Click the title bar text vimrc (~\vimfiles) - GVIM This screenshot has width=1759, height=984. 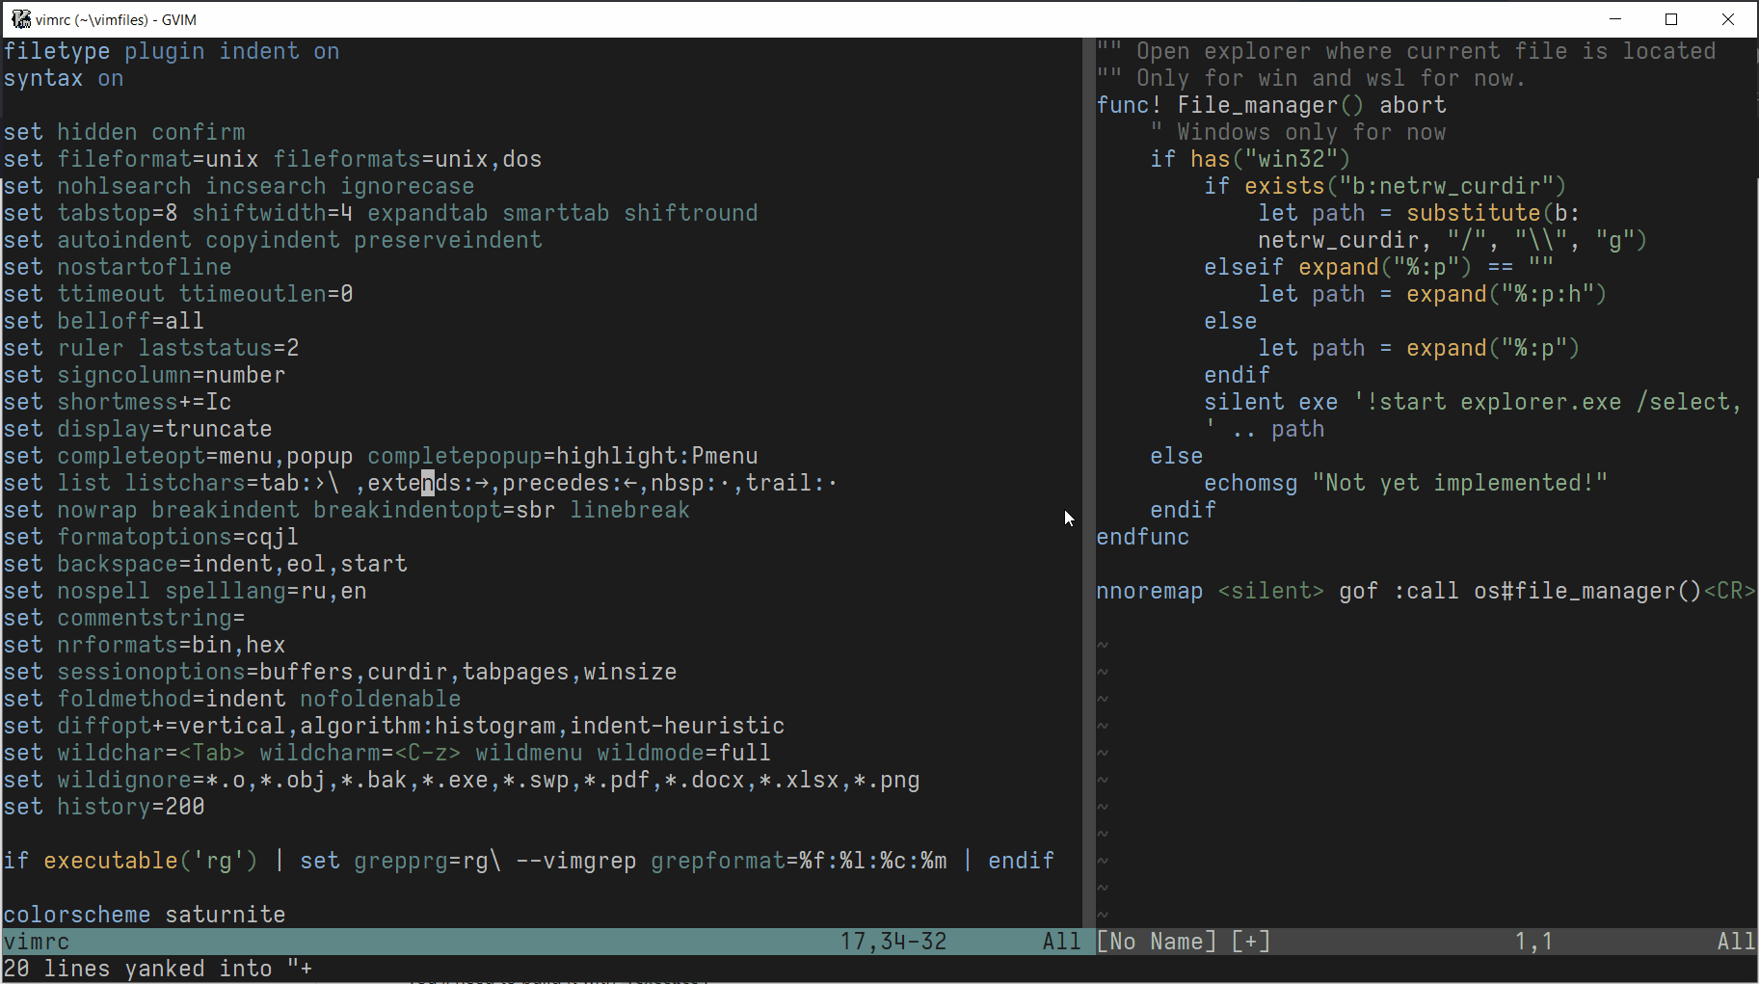pyautogui.click(x=116, y=18)
